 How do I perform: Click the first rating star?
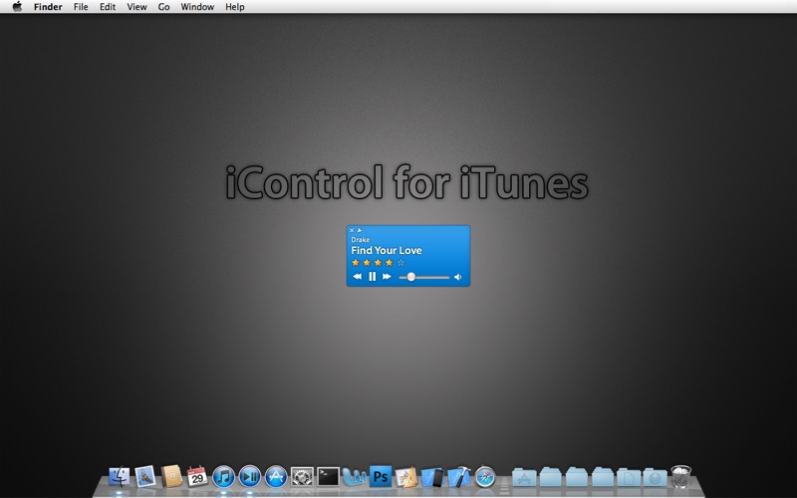[x=356, y=263]
